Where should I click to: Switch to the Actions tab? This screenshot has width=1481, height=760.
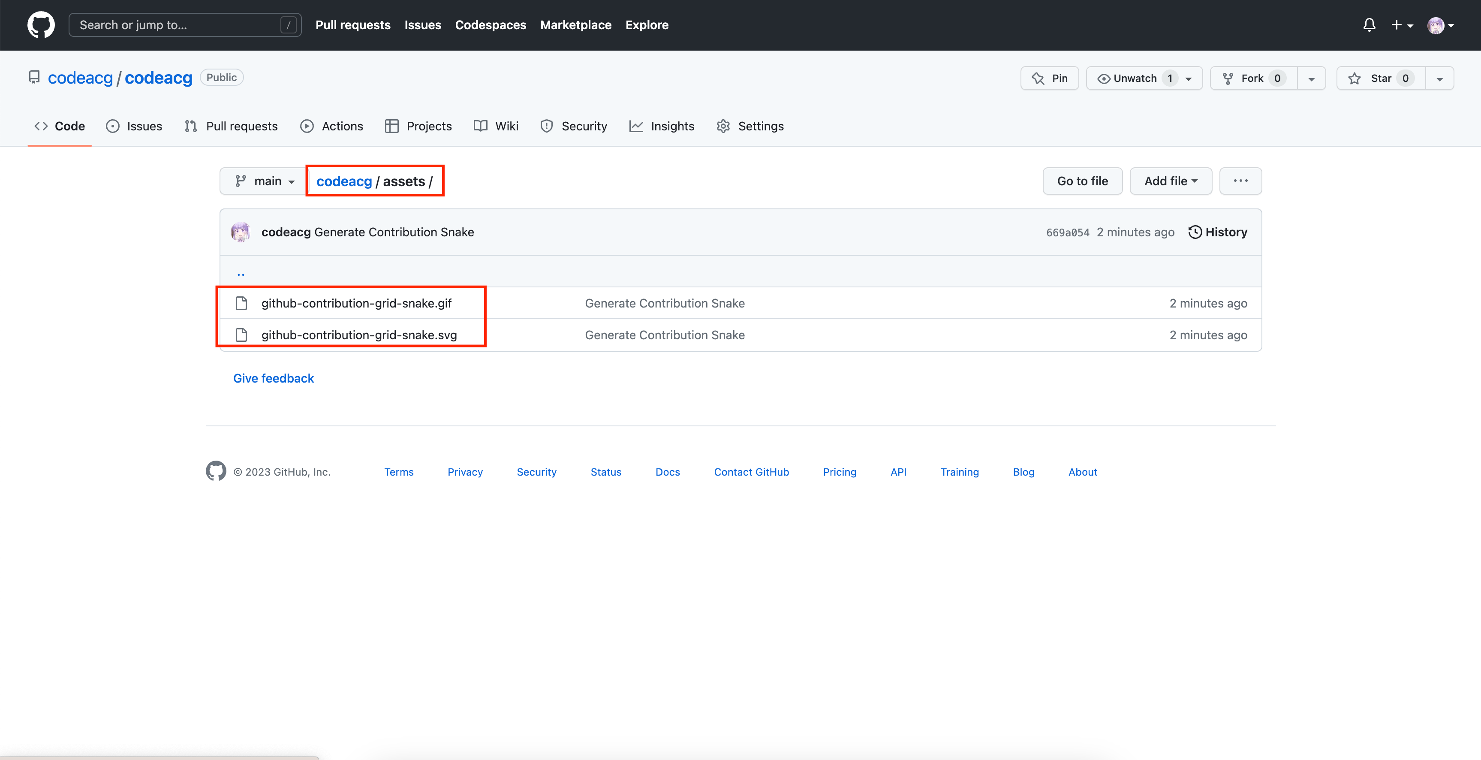click(332, 126)
